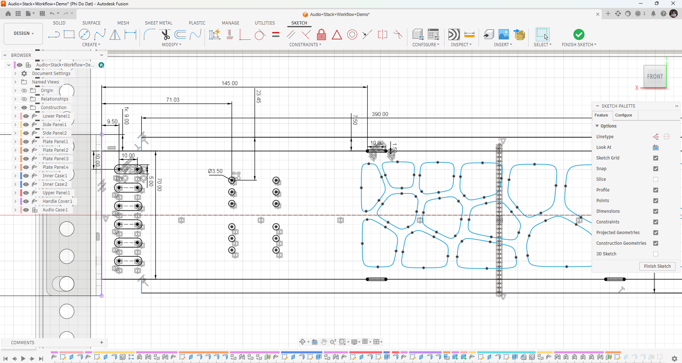The width and height of the screenshot is (682, 363).
Task: Open the CONSTRAINTS dropdown menu
Action: (305, 45)
